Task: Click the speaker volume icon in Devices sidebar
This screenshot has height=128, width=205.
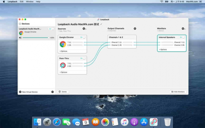Action: [20, 38]
